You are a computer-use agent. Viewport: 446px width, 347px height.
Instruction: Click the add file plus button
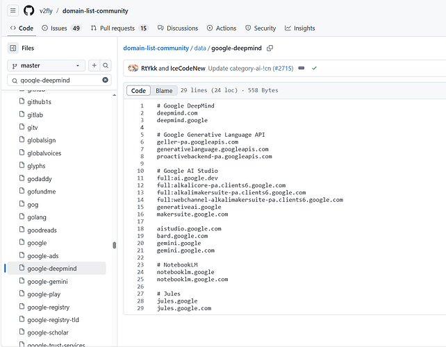94,66
